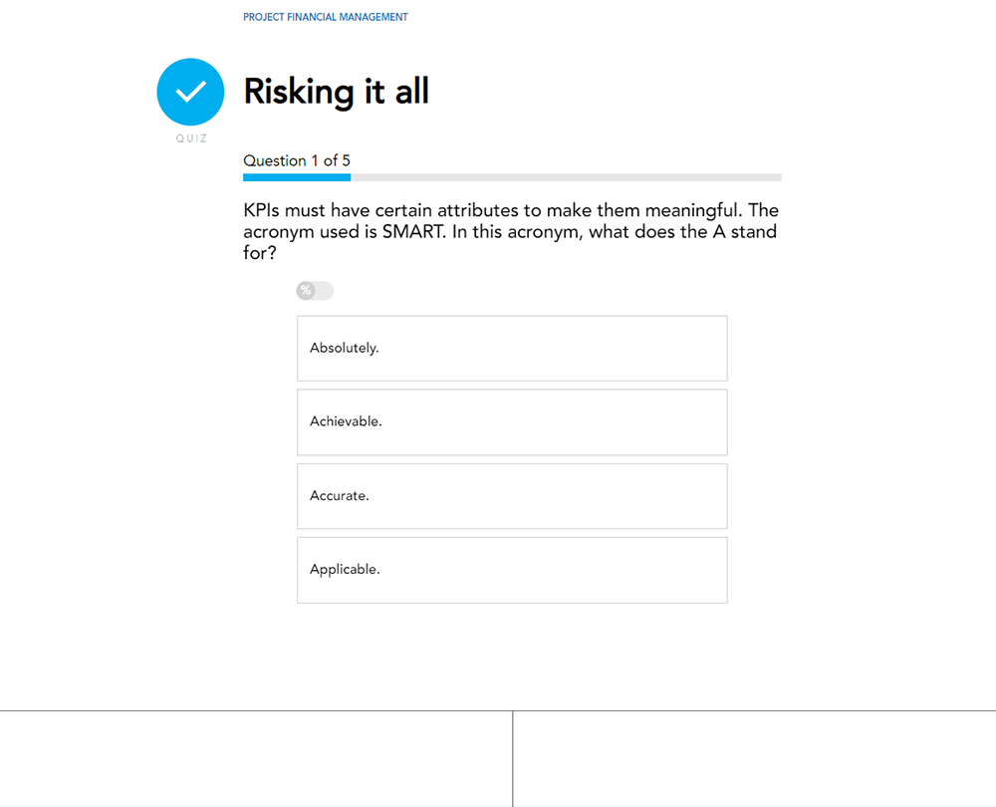
Task: Choose the "Achievable." answer option
Action: (x=512, y=422)
